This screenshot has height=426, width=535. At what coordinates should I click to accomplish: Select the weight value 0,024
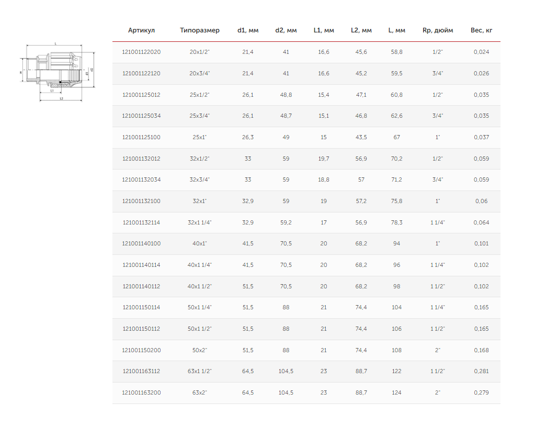click(482, 52)
